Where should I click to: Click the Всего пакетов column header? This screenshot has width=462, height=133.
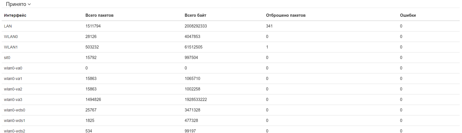tap(99, 15)
